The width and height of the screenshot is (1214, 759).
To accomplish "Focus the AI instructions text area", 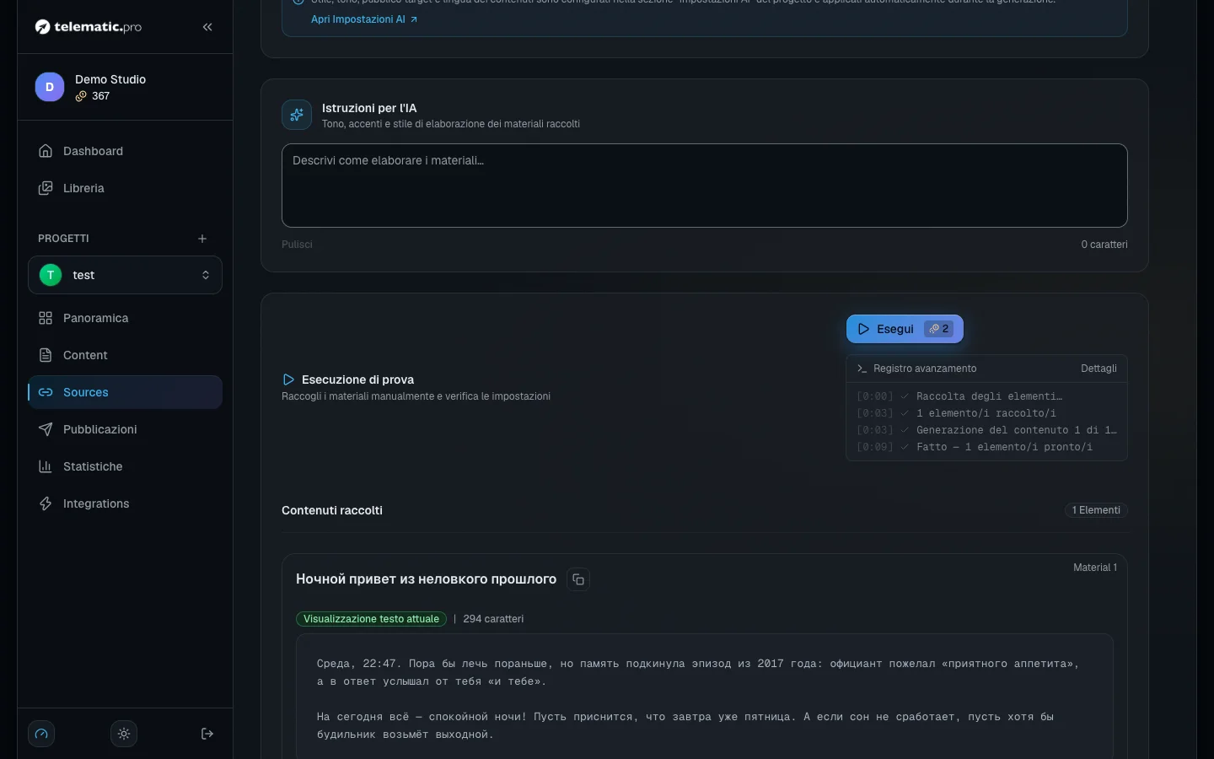I will point(705,186).
